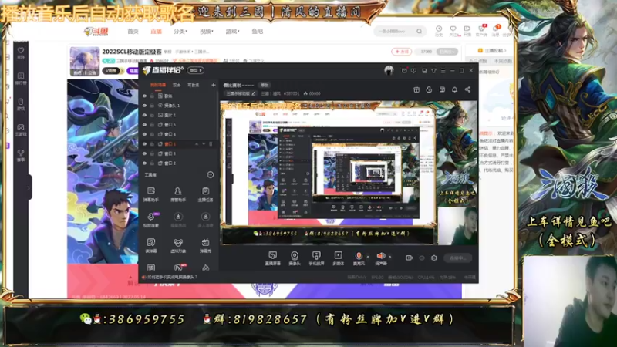Open the hamburger menu in 直播伴侣 title bar
Screen dimensions: 617x347
click(443, 71)
